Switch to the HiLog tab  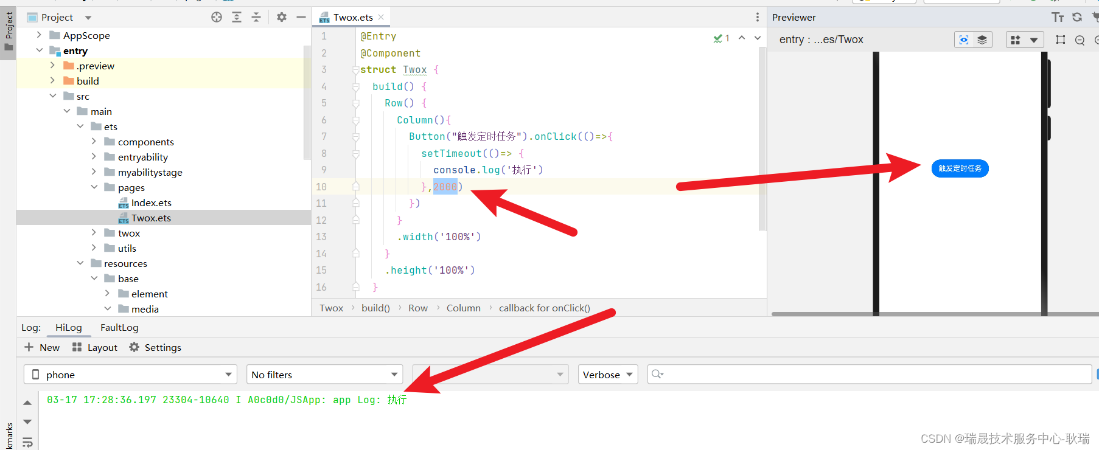[68, 327]
